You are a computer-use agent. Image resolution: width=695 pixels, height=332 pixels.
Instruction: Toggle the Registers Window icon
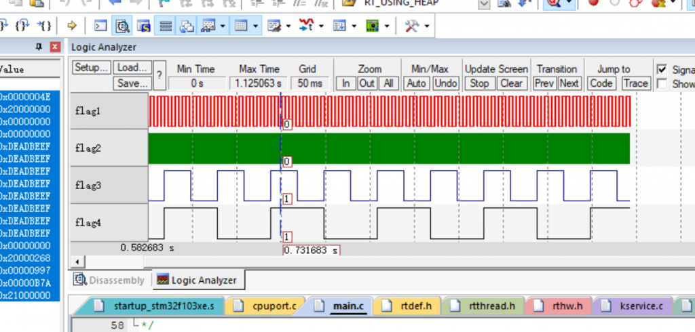(166, 26)
